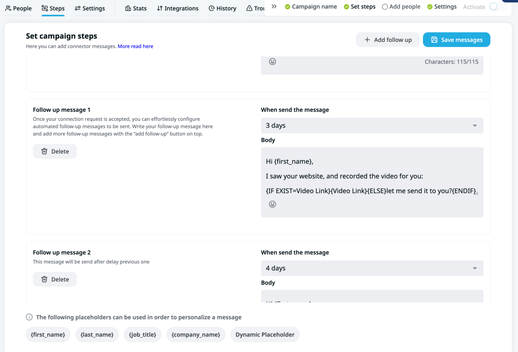Click the green check beside Campaign name

(x=287, y=7)
